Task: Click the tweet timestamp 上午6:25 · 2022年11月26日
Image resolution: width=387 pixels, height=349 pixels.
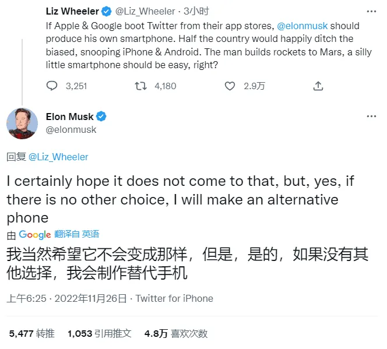Action: [x=66, y=299]
